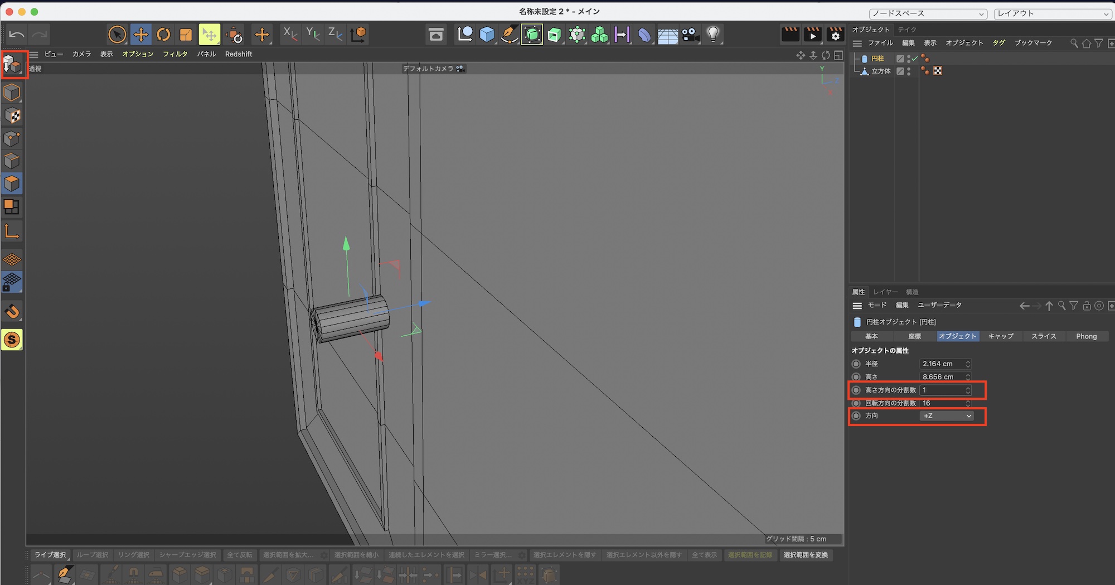Click the light bulb icon
Image resolution: width=1115 pixels, height=585 pixels.
click(x=712, y=35)
